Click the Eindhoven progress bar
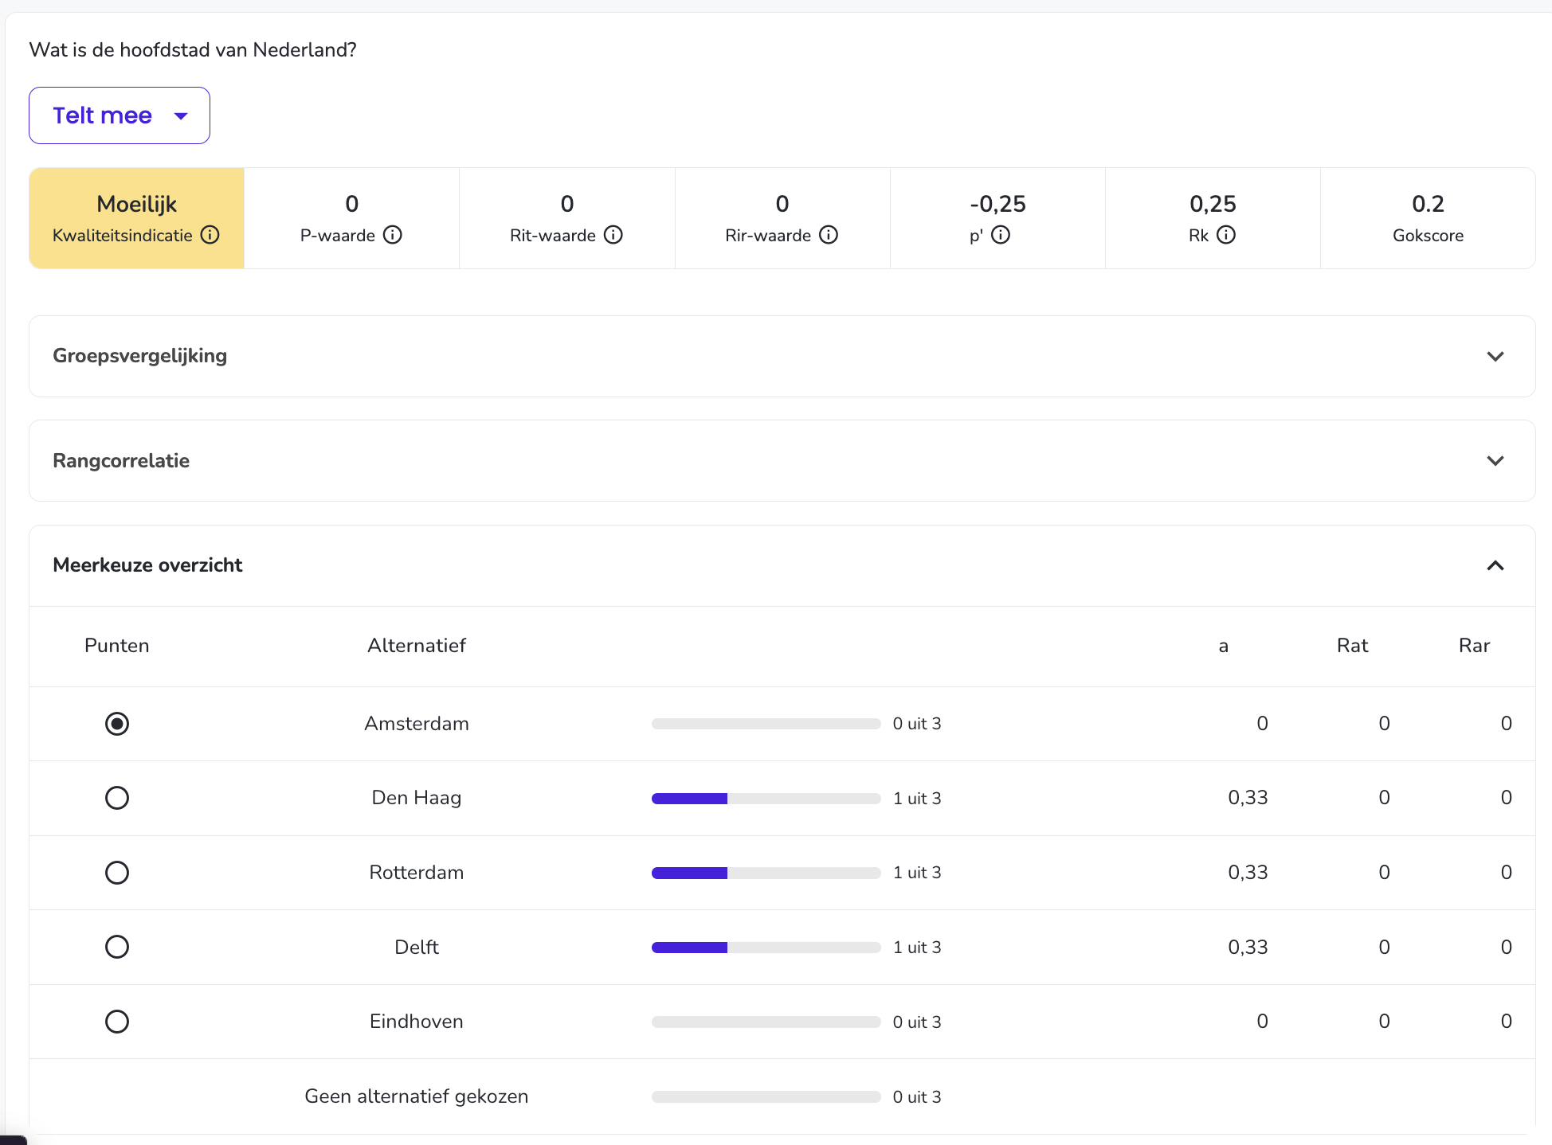The image size is (1552, 1145). [766, 1022]
